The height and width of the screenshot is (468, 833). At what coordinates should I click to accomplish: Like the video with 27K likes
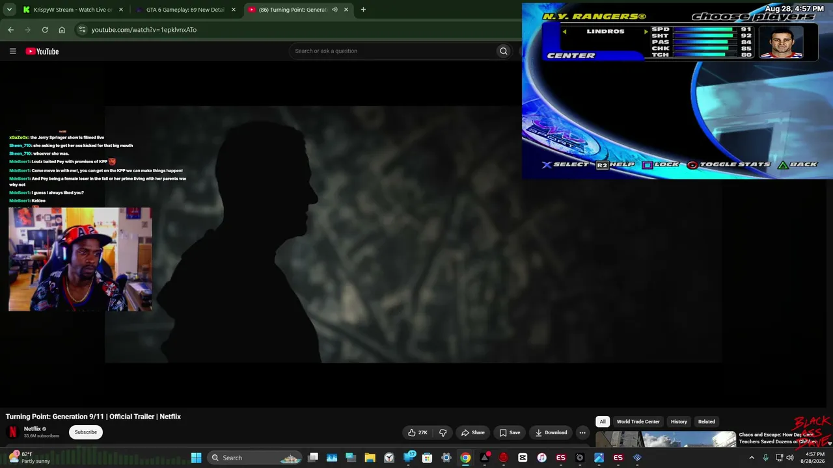point(417,433)
